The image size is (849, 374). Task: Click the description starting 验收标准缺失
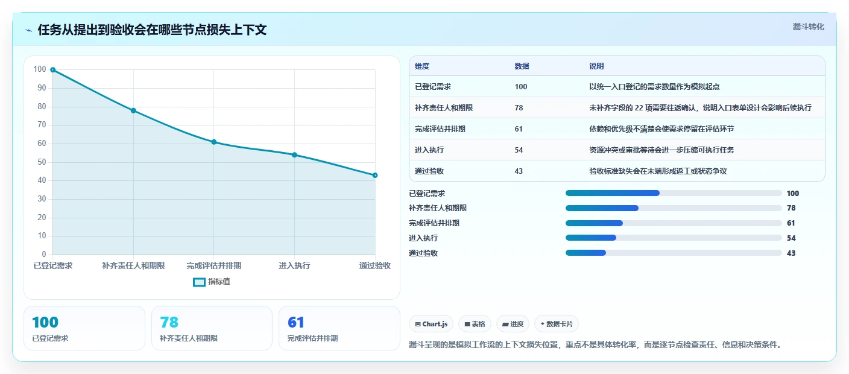658,171
